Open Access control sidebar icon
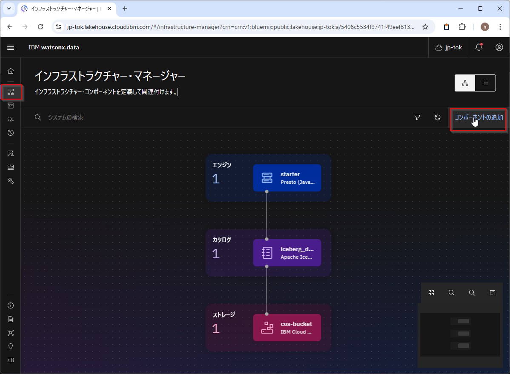The image size is (510, 374). click(x=11, y=154)
